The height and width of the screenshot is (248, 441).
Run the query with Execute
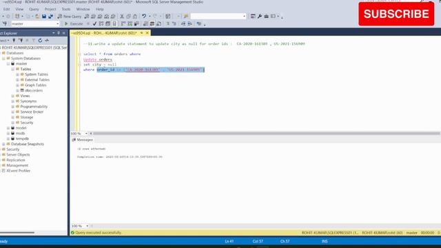(x=74, y=24)
